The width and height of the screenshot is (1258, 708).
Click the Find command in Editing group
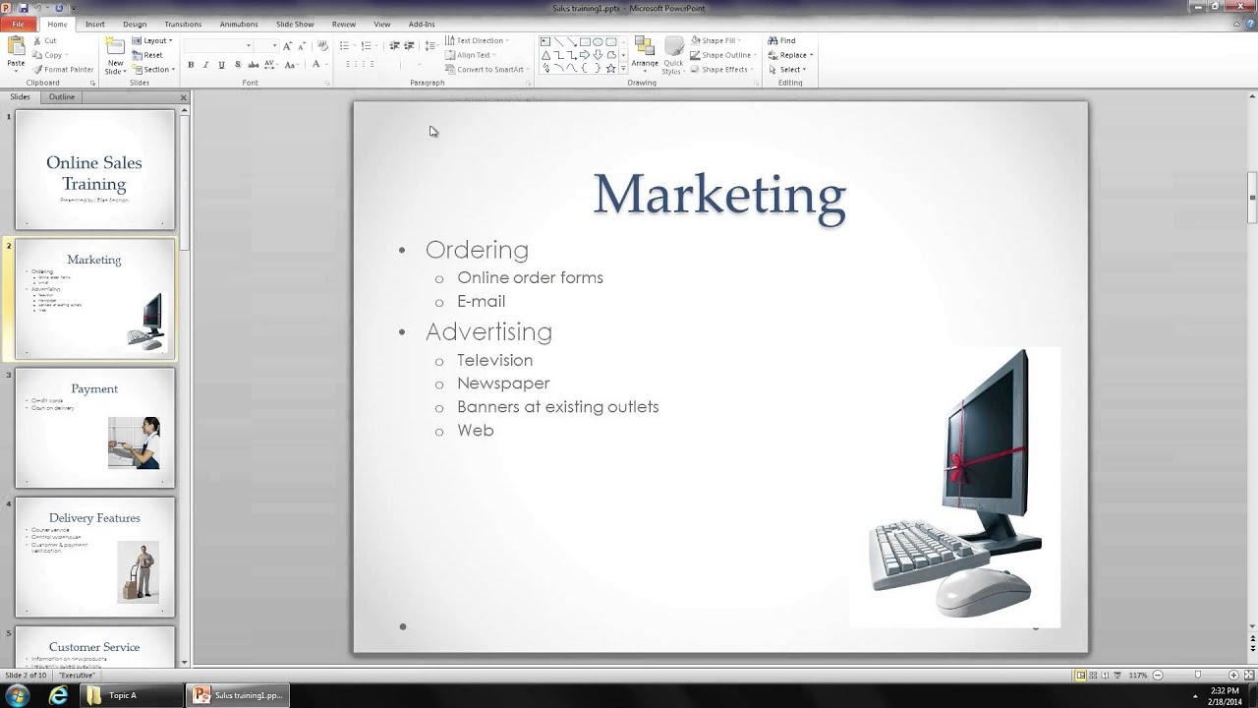click(782, 41)
